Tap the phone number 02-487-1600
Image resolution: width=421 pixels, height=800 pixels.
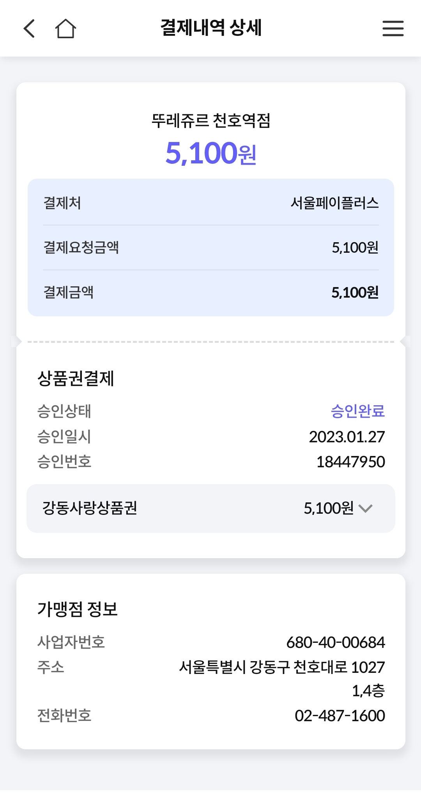340,716
